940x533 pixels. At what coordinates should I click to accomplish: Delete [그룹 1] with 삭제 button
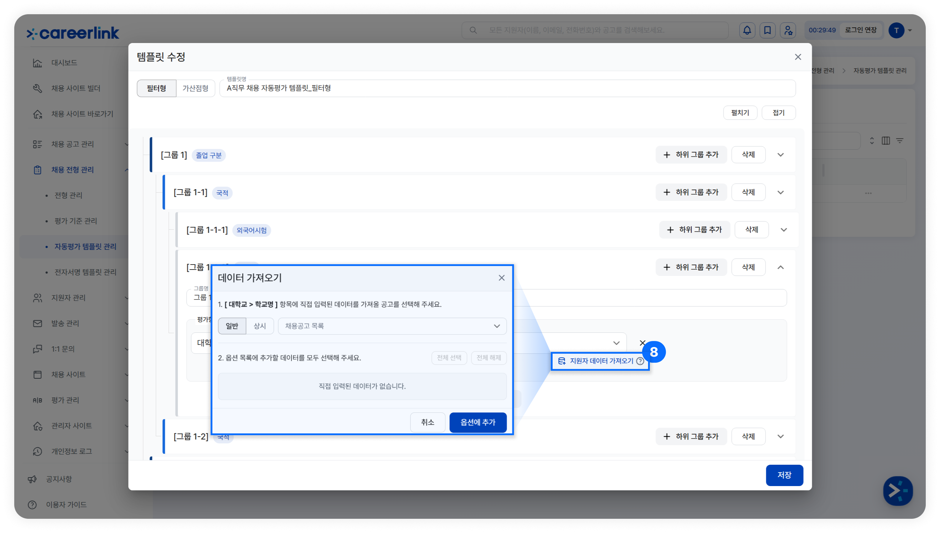coord(748,155)
